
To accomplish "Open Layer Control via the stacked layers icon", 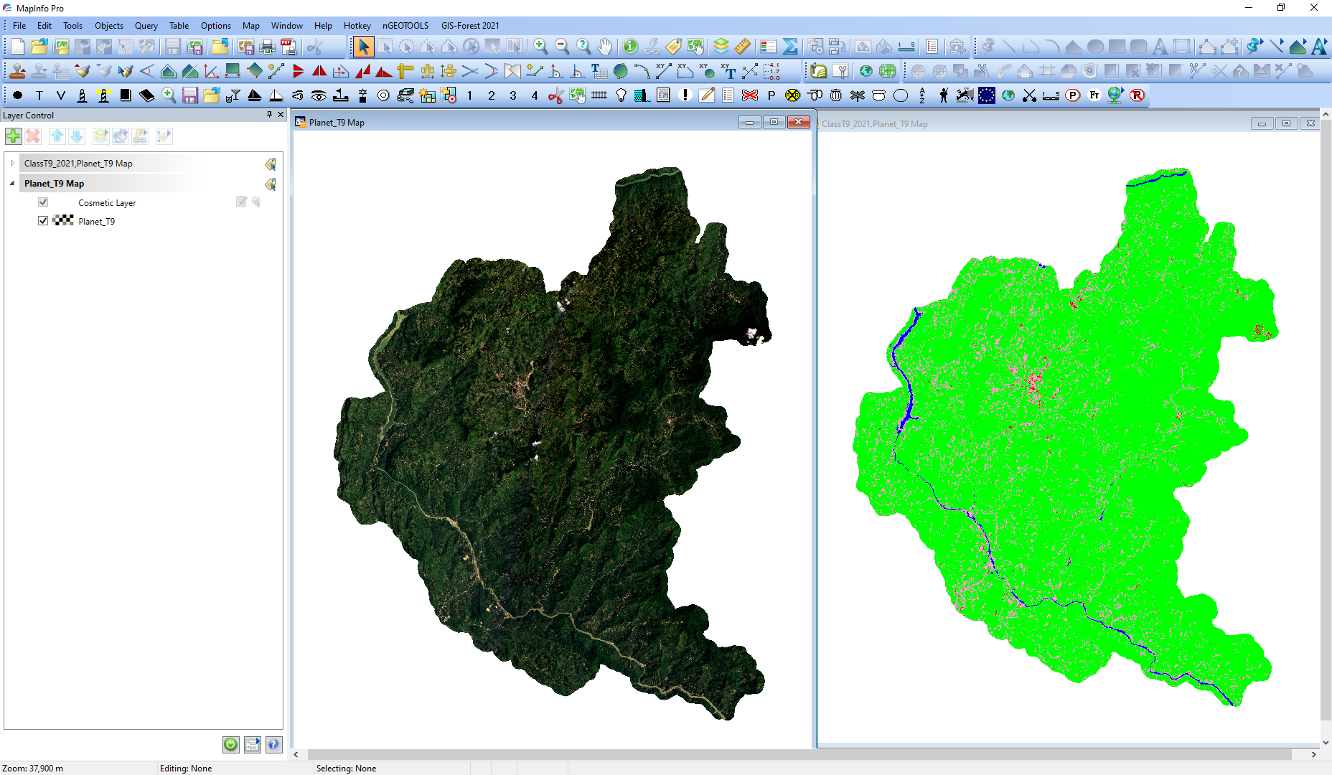I will coord(721,47).
